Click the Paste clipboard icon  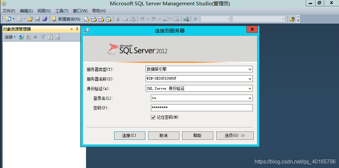133,19
